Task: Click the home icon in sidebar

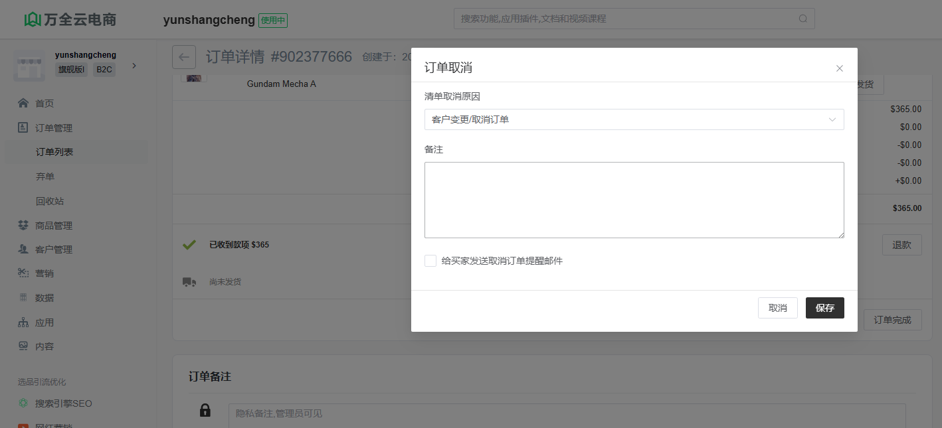Action: pos(23,103)
